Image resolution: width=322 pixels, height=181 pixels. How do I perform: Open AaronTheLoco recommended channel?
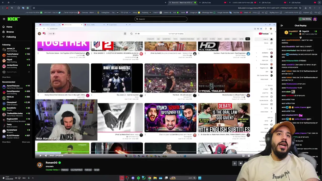click(x=16, y=87)
